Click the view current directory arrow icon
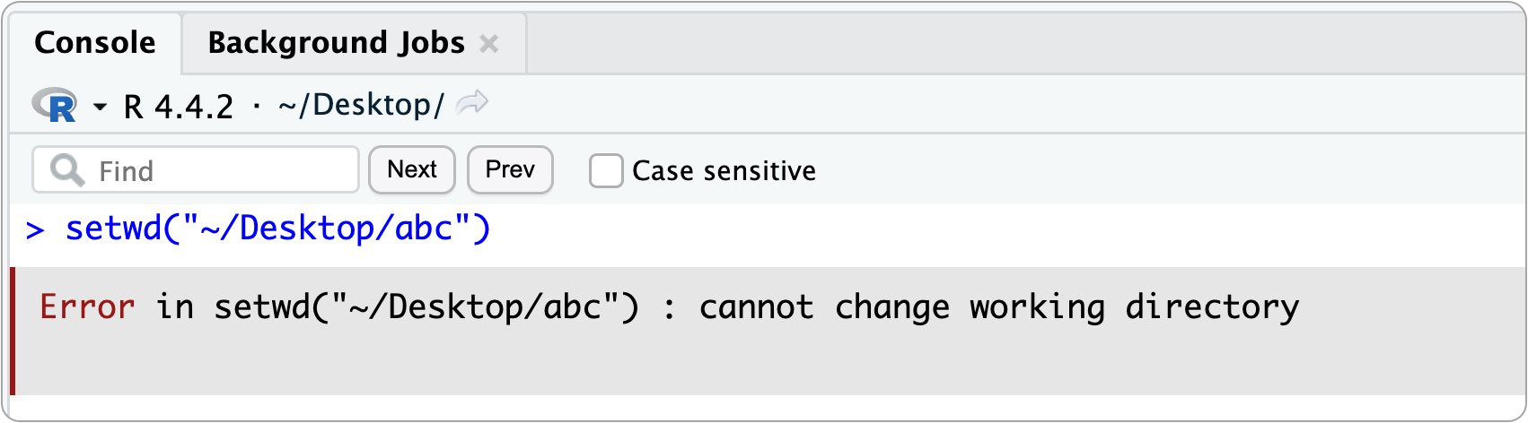1528x423 pixels. (x=472, y=105)
